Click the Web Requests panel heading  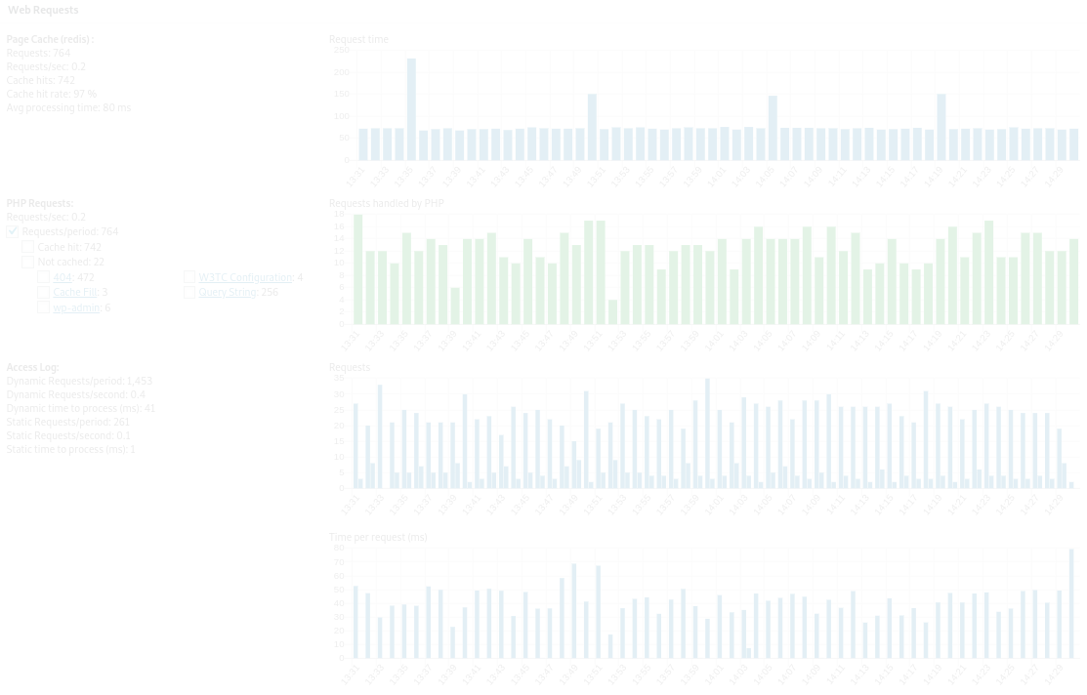(x=43, y=10)
